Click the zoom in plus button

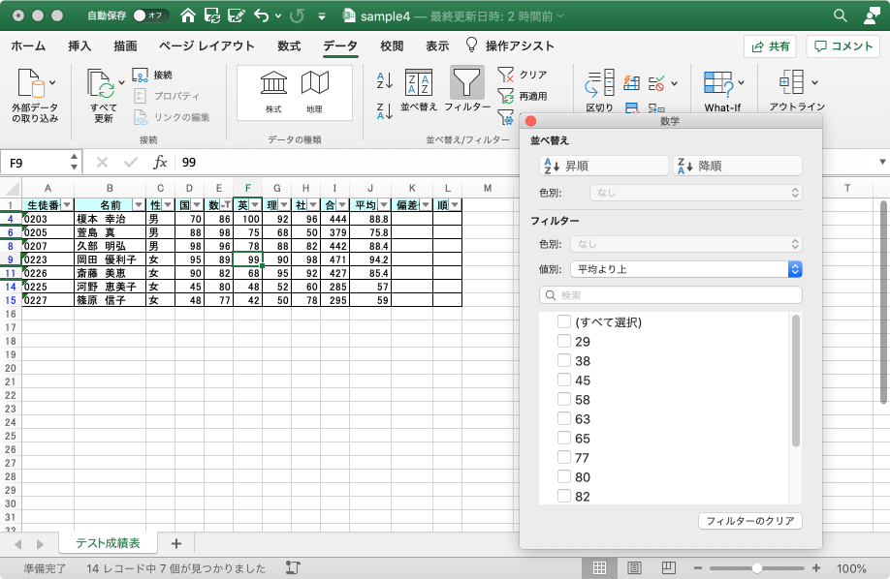pos(816,567)
